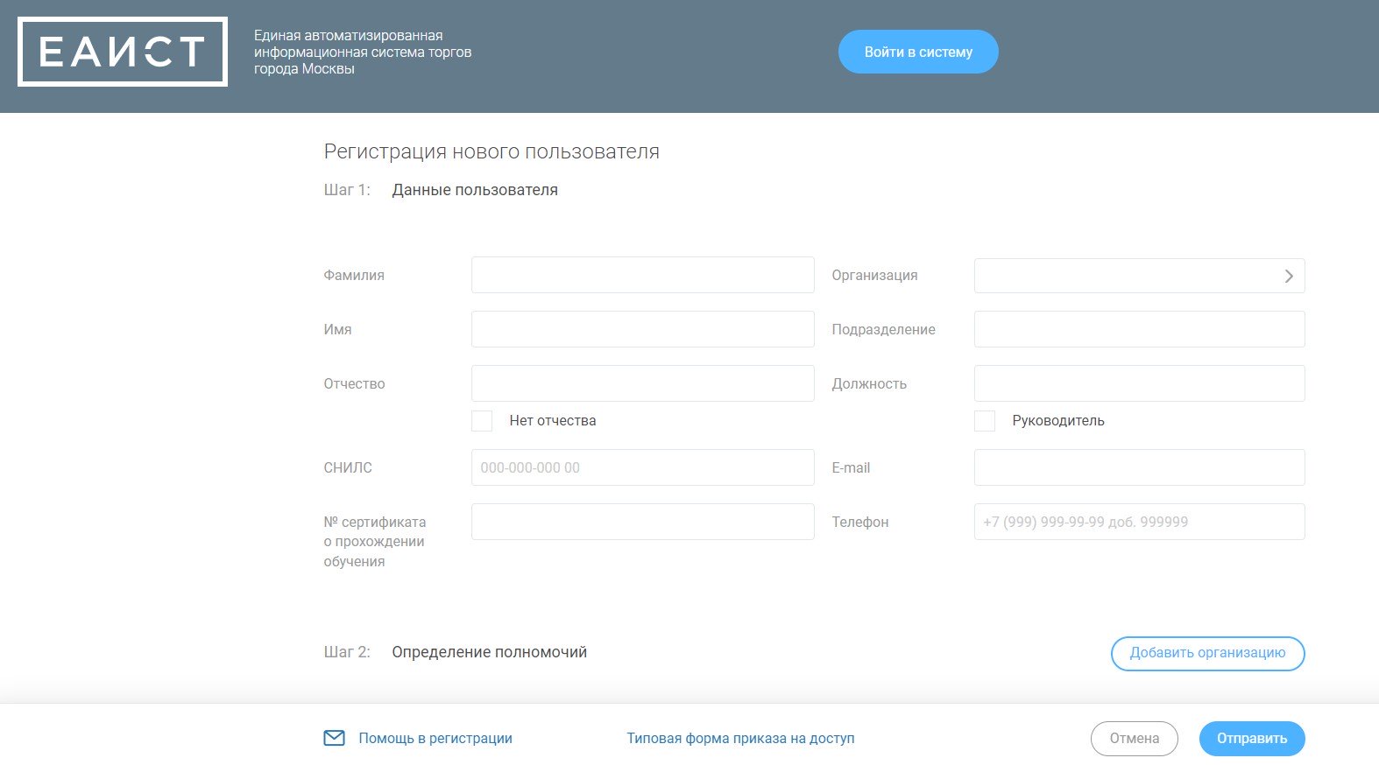
Task: Check the Нет отчества checkbox
Action: (482, 420)
